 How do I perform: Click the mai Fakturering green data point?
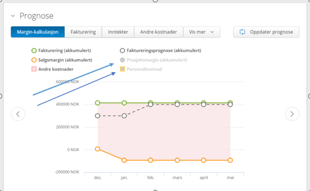point(230,102)
